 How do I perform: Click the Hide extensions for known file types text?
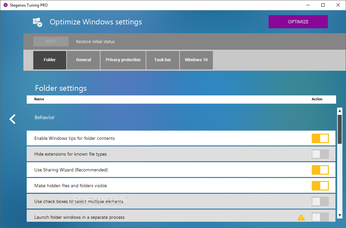71,154
